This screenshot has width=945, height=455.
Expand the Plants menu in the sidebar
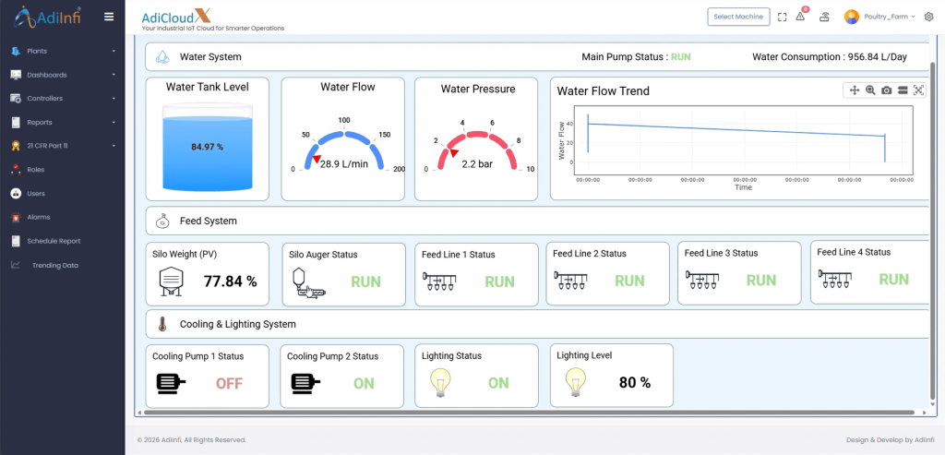click(x=63, y=52)
